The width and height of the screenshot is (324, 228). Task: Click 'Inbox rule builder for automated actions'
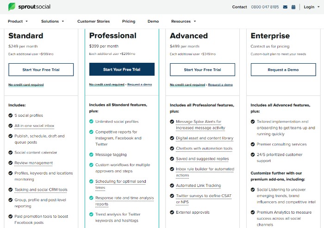click(x=205, y=172)
